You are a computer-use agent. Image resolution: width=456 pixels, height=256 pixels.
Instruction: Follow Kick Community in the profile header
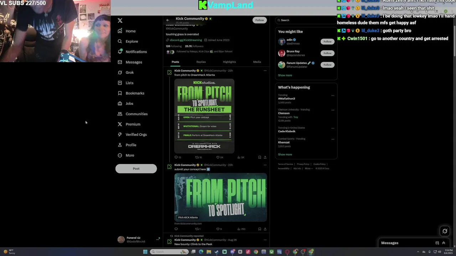tap(260, 20)
